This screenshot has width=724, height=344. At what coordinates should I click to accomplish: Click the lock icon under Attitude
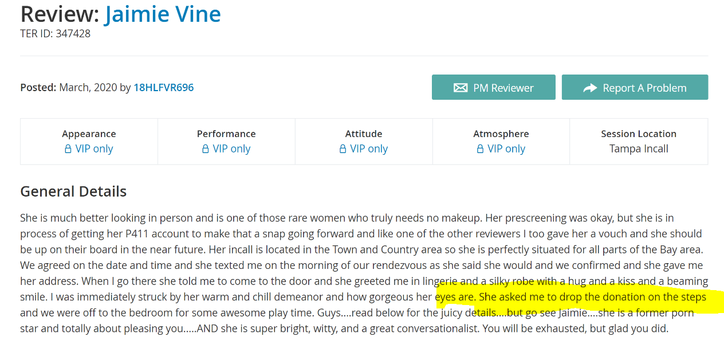pyautogui.click(x=343, y=149)
